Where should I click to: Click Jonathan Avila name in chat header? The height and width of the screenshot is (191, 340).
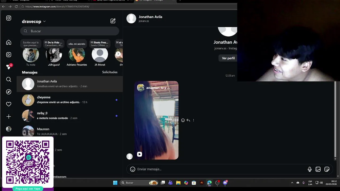pyautogui.click(x=150, y=17)
